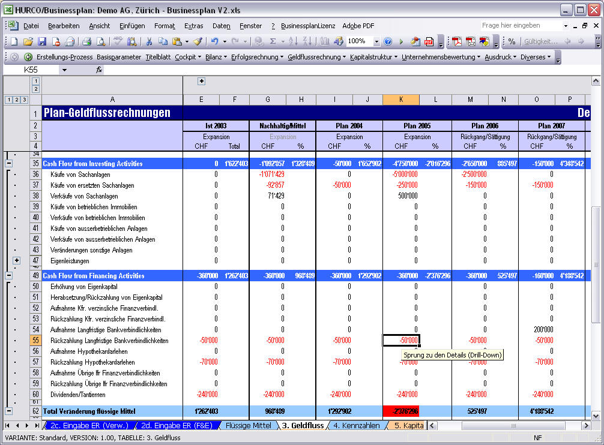Click the Permission document icon with red sign
This screenshot has width=604, height=445.
[56, 41]
